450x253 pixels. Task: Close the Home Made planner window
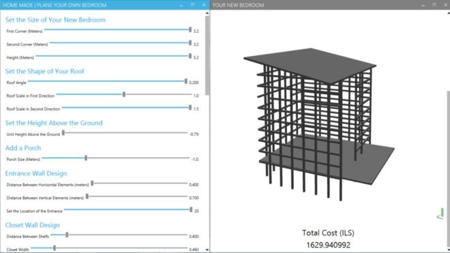pyautogui.click(x=204, y=5)
